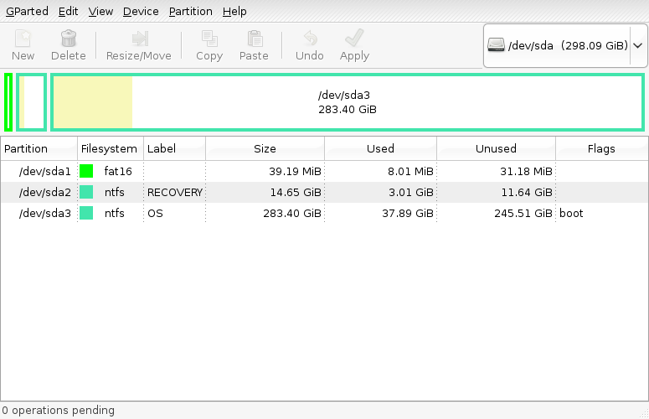
Task: Select the sda2 recovery block in disk map
Action: pyautogui.click(x=32, y=102)
